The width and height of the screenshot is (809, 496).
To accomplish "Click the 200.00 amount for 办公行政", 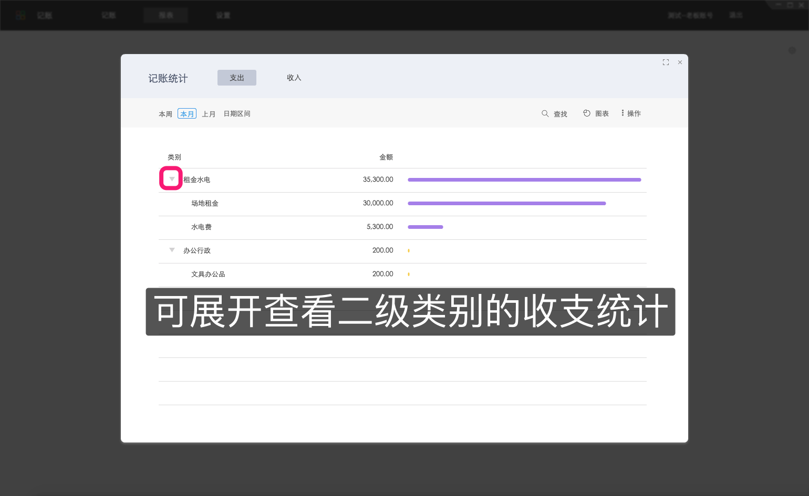I will pyautogui.click(x=383, y=250).
